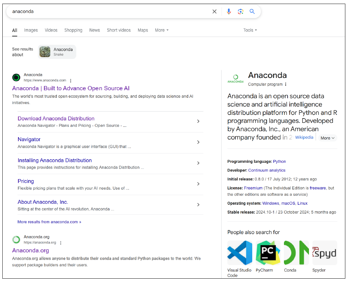Switch to the News tab
Image resolution: width=348 pixels, height=281 pixels.
pyautogui.click(x=94, y=30)
